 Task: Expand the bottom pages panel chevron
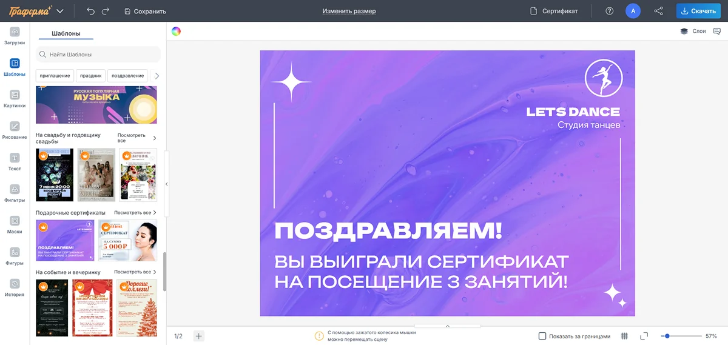point(448,326)
